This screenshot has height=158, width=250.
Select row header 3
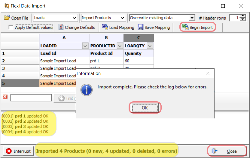point(20,68)
